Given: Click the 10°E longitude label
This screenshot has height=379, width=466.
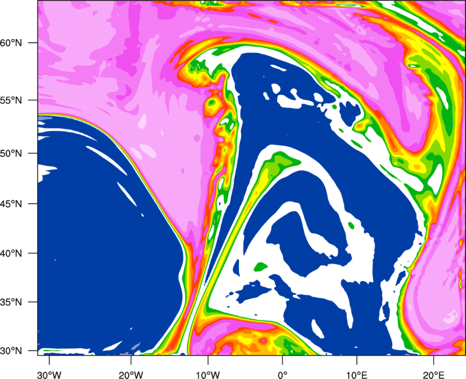Looking at the screenshot, I should coord(356,375).
